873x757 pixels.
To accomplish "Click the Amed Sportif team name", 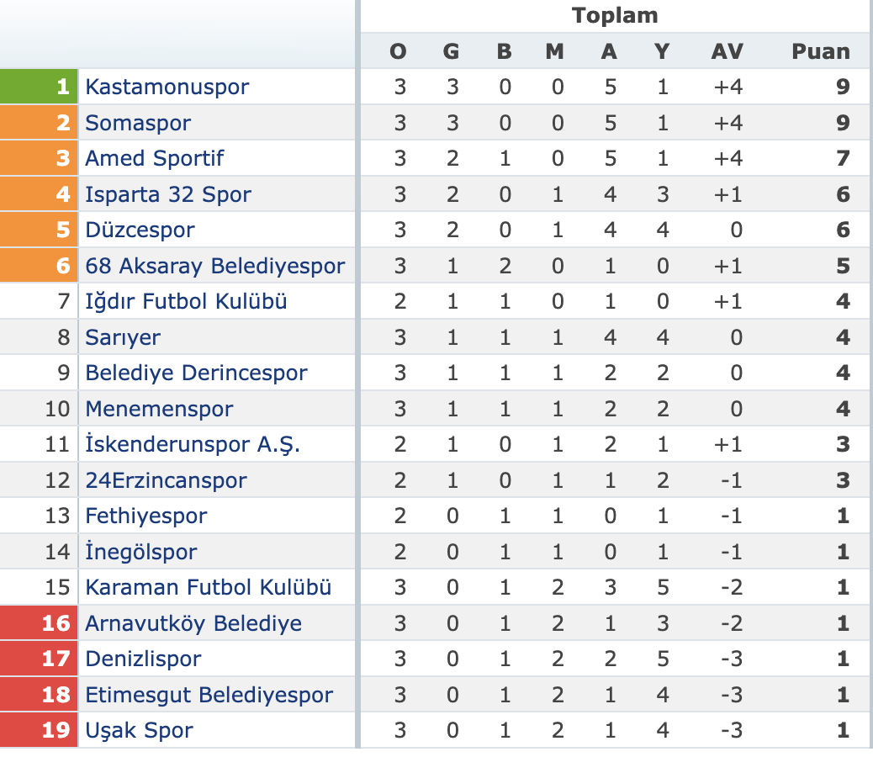I will [x=154, y=158].
